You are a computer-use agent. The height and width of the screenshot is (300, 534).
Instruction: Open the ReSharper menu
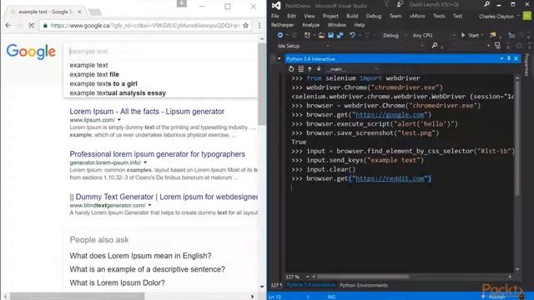pos(282,25)
